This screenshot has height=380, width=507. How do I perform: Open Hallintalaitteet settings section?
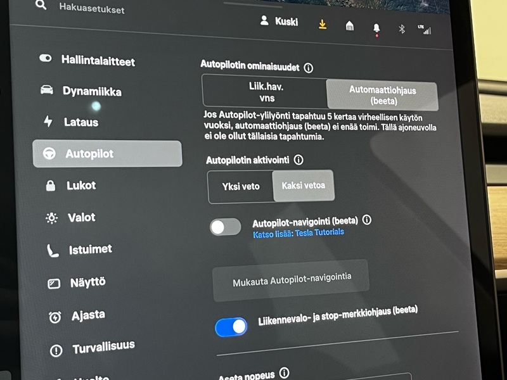click(x=98, y=61)
